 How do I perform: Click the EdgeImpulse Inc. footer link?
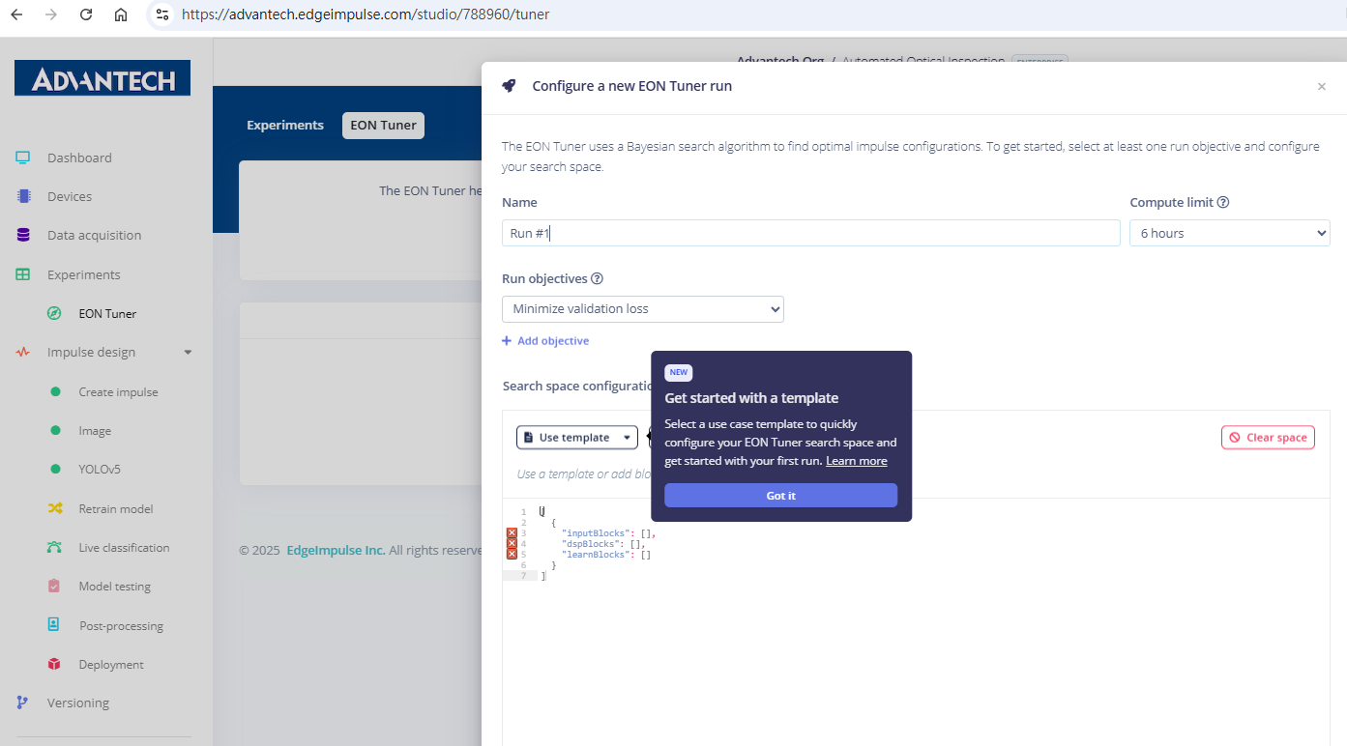click(336, 550)
